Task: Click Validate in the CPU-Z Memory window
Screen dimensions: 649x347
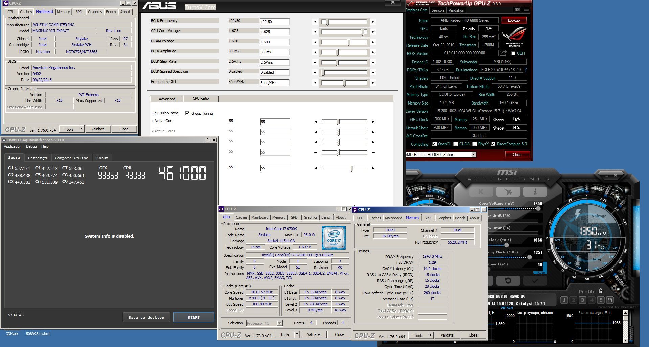Action: 447,335
